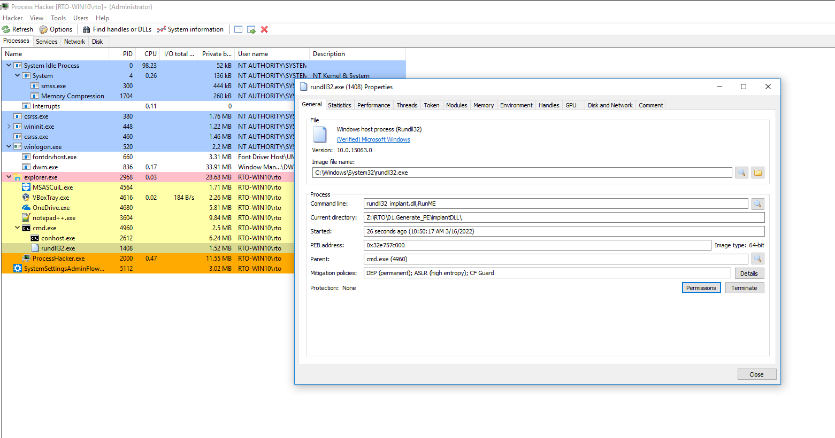Expand the wininit.exe process tree
835x438 pixels.
9,127
